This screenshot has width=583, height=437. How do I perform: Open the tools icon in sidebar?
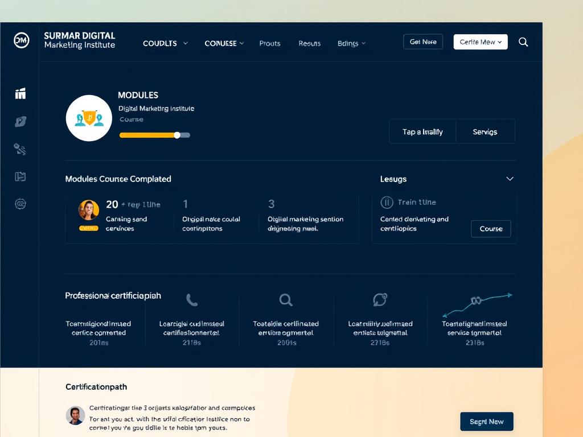tap(20, 149)
